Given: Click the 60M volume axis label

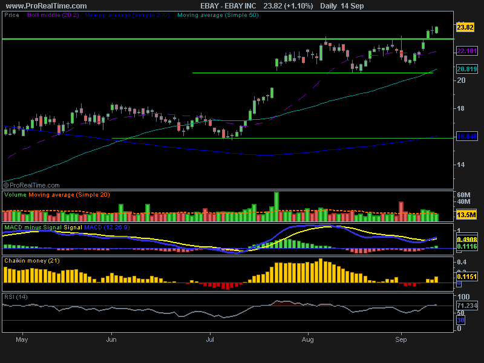Looking at the screenshot, I should coord(463,195).
